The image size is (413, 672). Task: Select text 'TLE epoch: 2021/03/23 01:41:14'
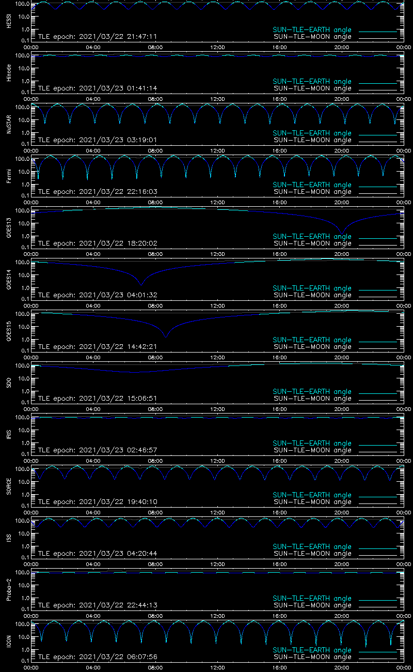coord(98,88)
